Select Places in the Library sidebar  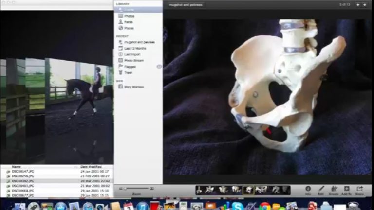(x=129, y=28)
